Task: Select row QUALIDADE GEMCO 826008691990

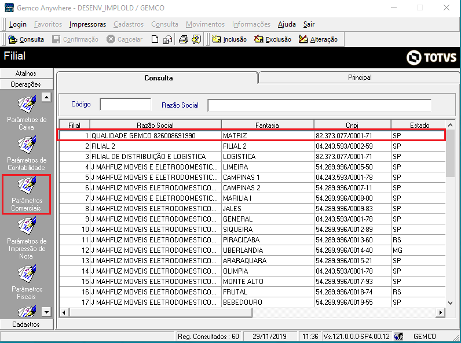Action: (253, 136)
